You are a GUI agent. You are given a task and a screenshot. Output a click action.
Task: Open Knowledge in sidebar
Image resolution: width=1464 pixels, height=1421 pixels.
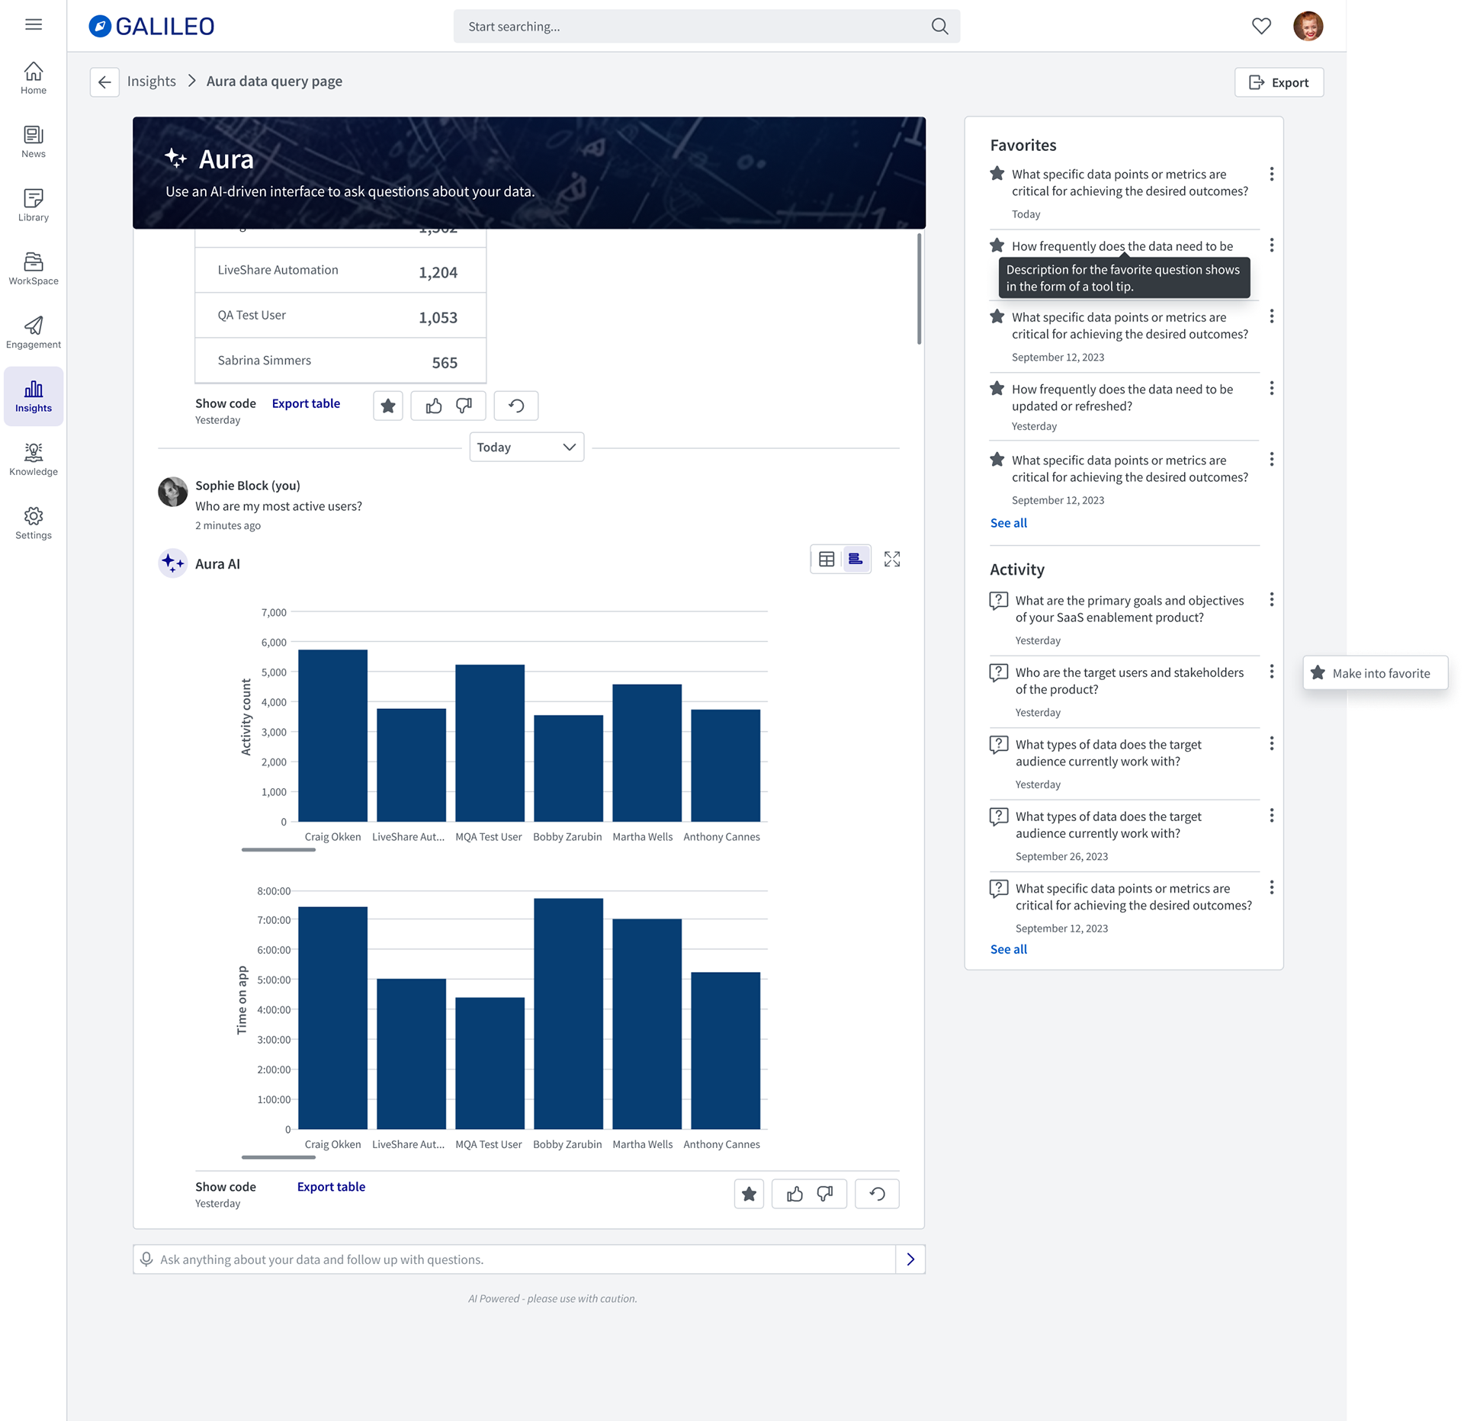(34, 460)
